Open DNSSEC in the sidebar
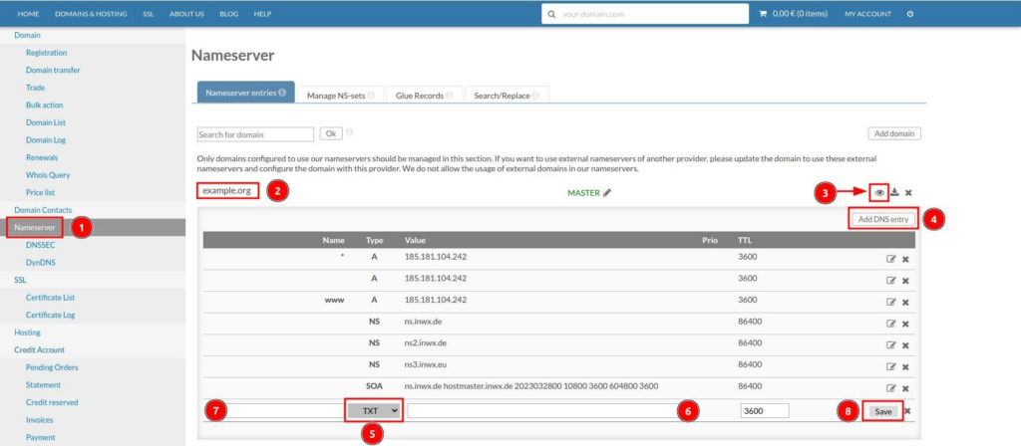This screenshot has height=446, width=1021. coord(40,244)
